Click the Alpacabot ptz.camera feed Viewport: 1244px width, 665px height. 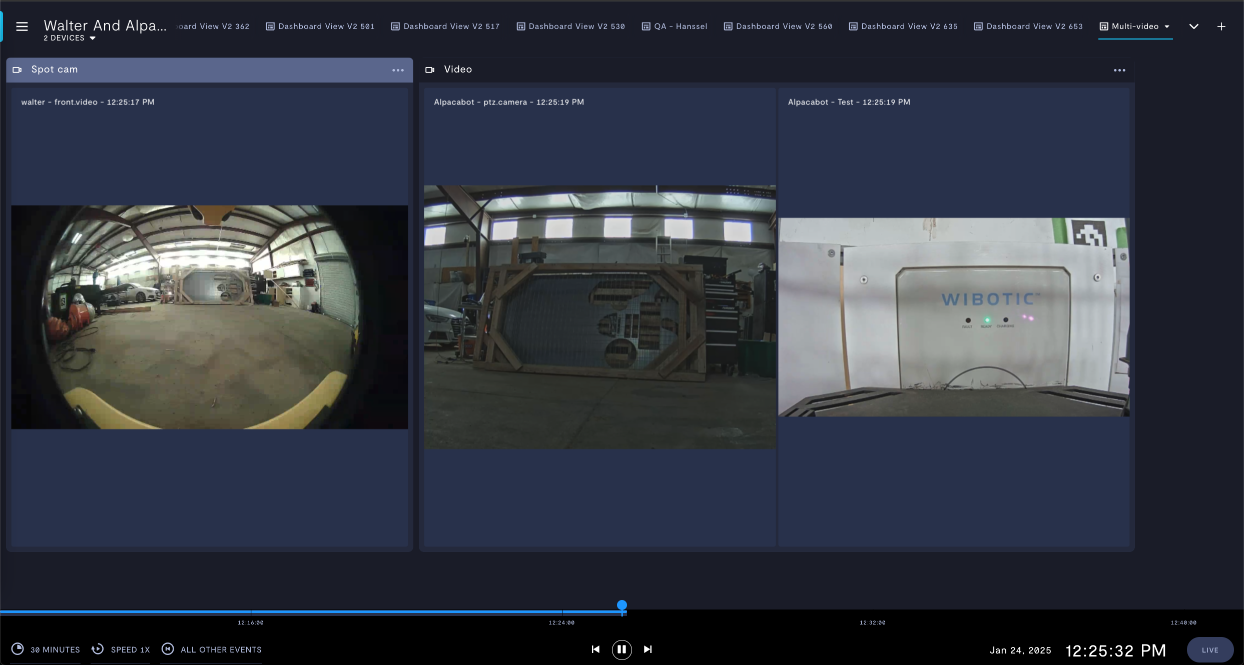coord(600,317)
